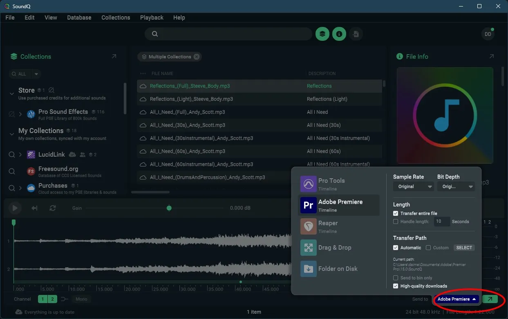Viewport: 508px width, 319px height.
Task: Select the Drag & Drop transfer option
Action: [338, 248]
